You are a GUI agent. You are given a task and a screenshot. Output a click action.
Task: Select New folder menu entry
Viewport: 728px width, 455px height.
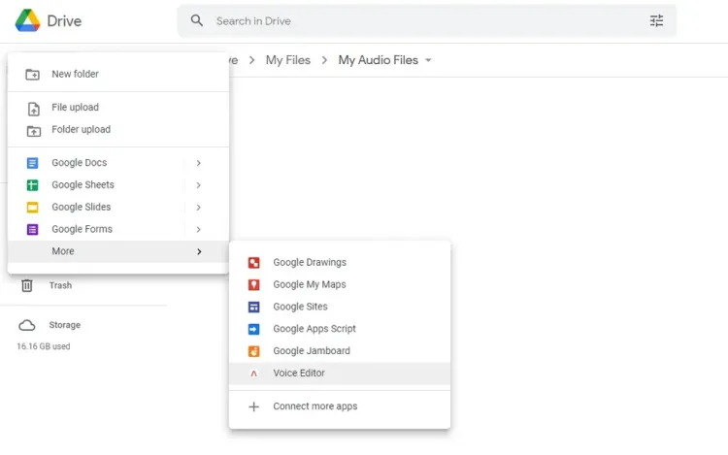pyautogui.click(x=118, y=74)
